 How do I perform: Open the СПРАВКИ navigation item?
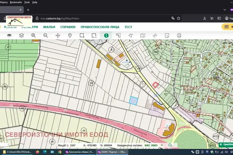pos(68,27)
